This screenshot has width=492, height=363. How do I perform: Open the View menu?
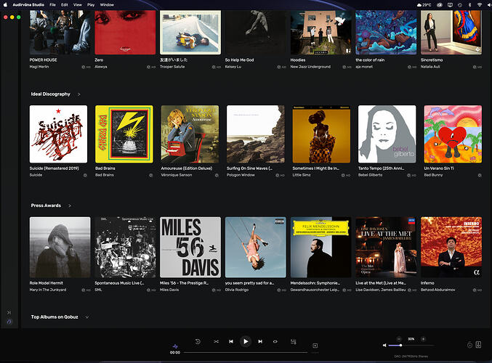click(78, 4)
